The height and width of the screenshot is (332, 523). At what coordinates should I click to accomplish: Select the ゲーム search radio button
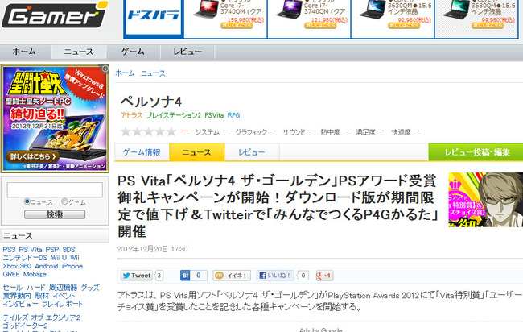pyautogui.click(x=64, y=201)
